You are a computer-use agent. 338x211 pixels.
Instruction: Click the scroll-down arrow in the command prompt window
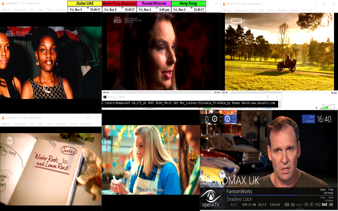click(x=280, y=105)
